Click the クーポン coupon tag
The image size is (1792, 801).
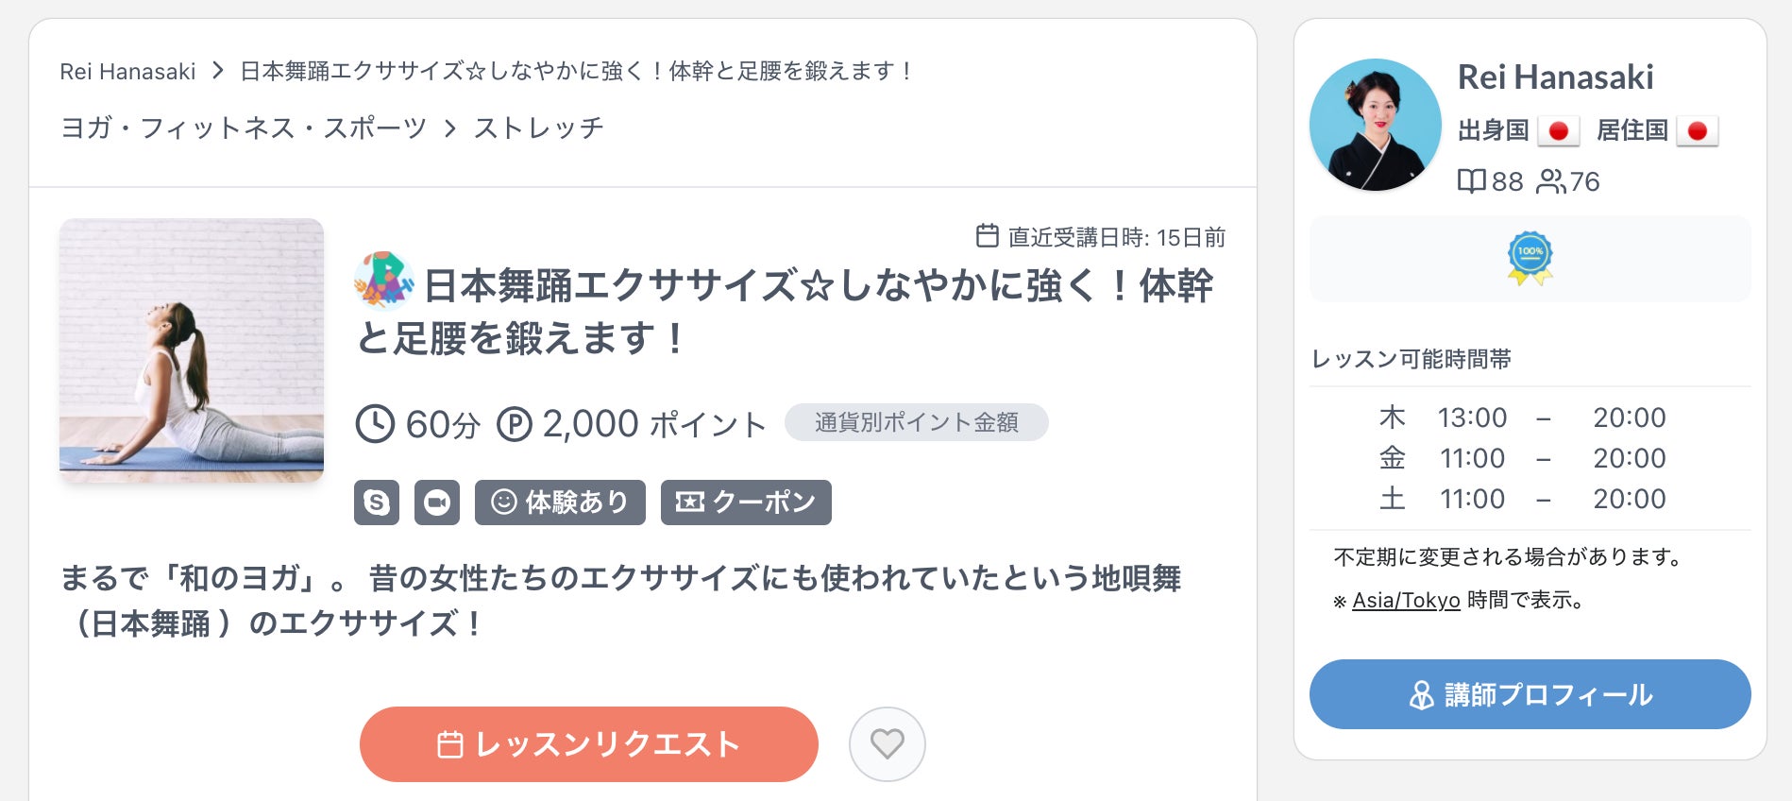click(746, 503)
